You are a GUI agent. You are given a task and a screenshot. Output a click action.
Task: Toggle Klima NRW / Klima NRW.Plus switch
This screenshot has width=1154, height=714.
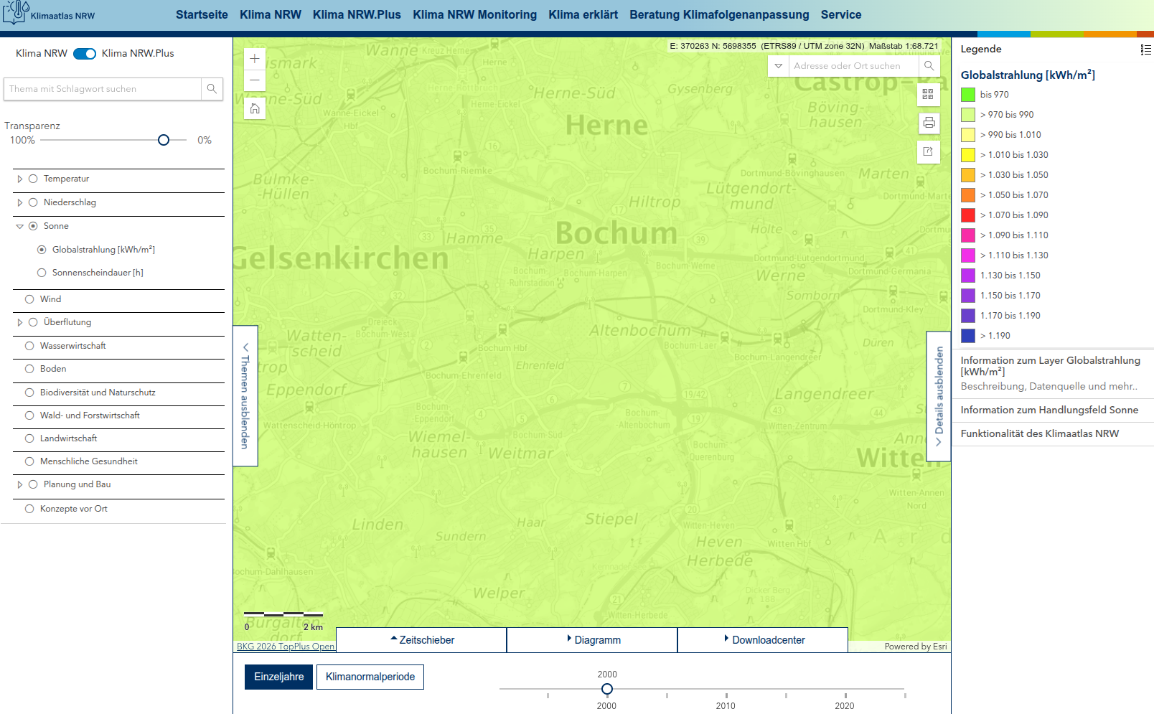[85, 54]
